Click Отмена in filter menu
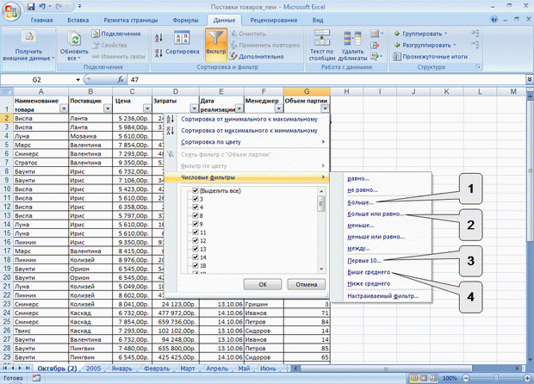This screenshot has height=384, width=534. click(306, 284)
